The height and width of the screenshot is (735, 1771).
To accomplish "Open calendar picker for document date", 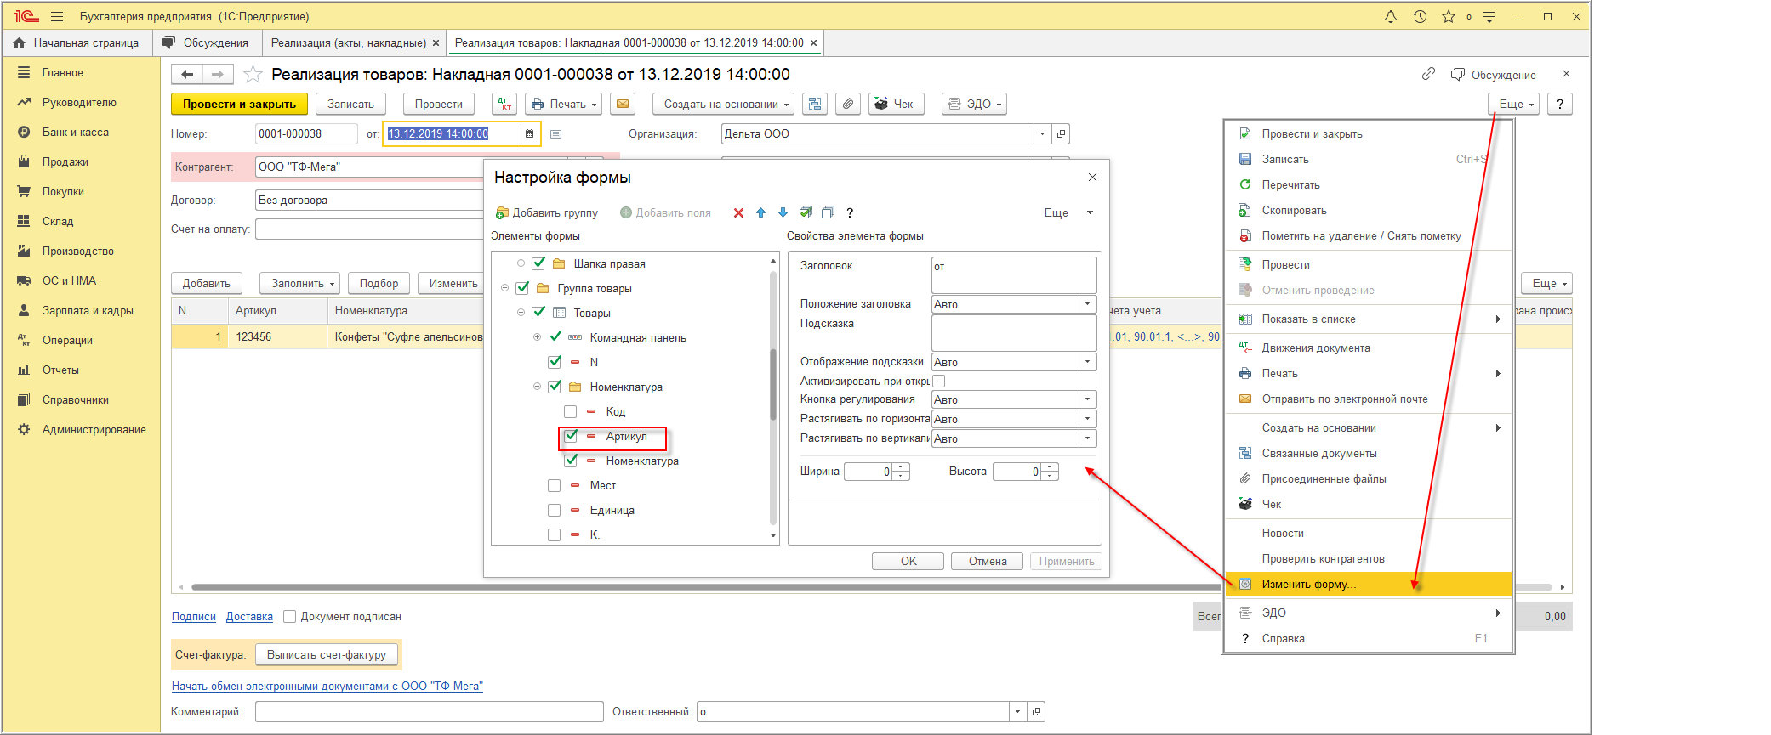I will click(x=529, y=133).
